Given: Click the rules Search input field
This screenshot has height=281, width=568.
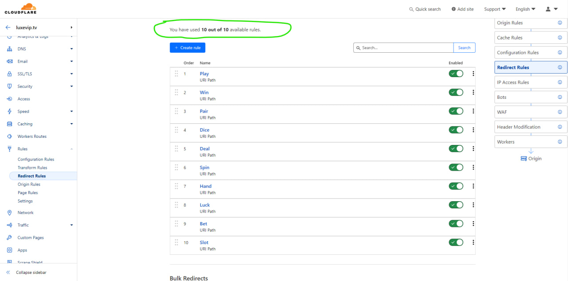Looking at the screenshot, I should coord(403,48).
